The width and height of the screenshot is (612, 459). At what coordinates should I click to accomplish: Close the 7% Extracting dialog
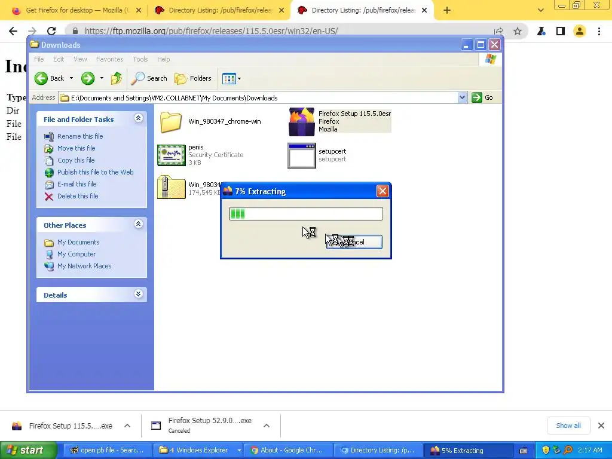[x=382, y=191]
